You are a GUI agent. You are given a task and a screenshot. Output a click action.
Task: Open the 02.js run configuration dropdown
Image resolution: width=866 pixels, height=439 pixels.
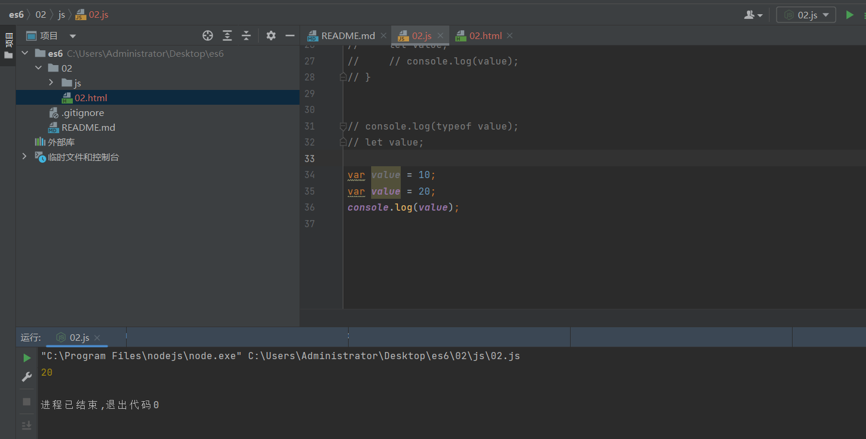pyautogui.click(x=806, y=15)
